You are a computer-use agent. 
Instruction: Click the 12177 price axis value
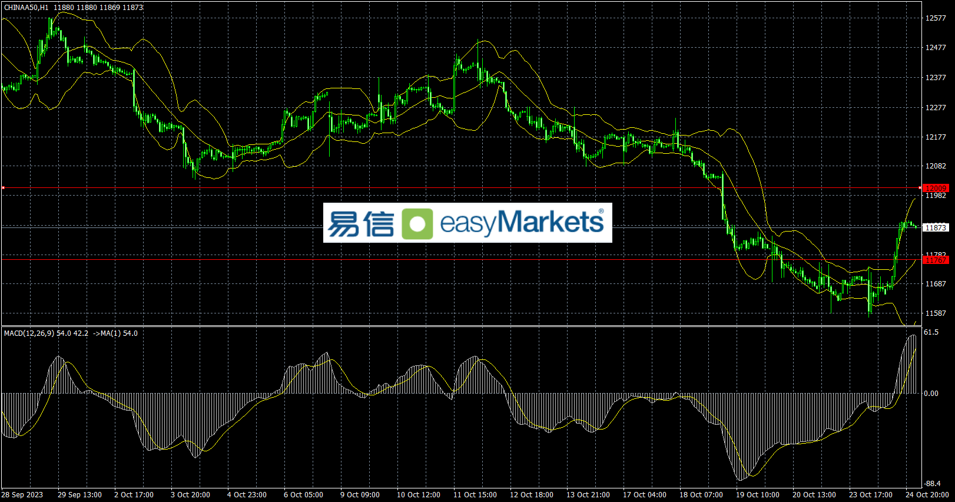(936, 137)
